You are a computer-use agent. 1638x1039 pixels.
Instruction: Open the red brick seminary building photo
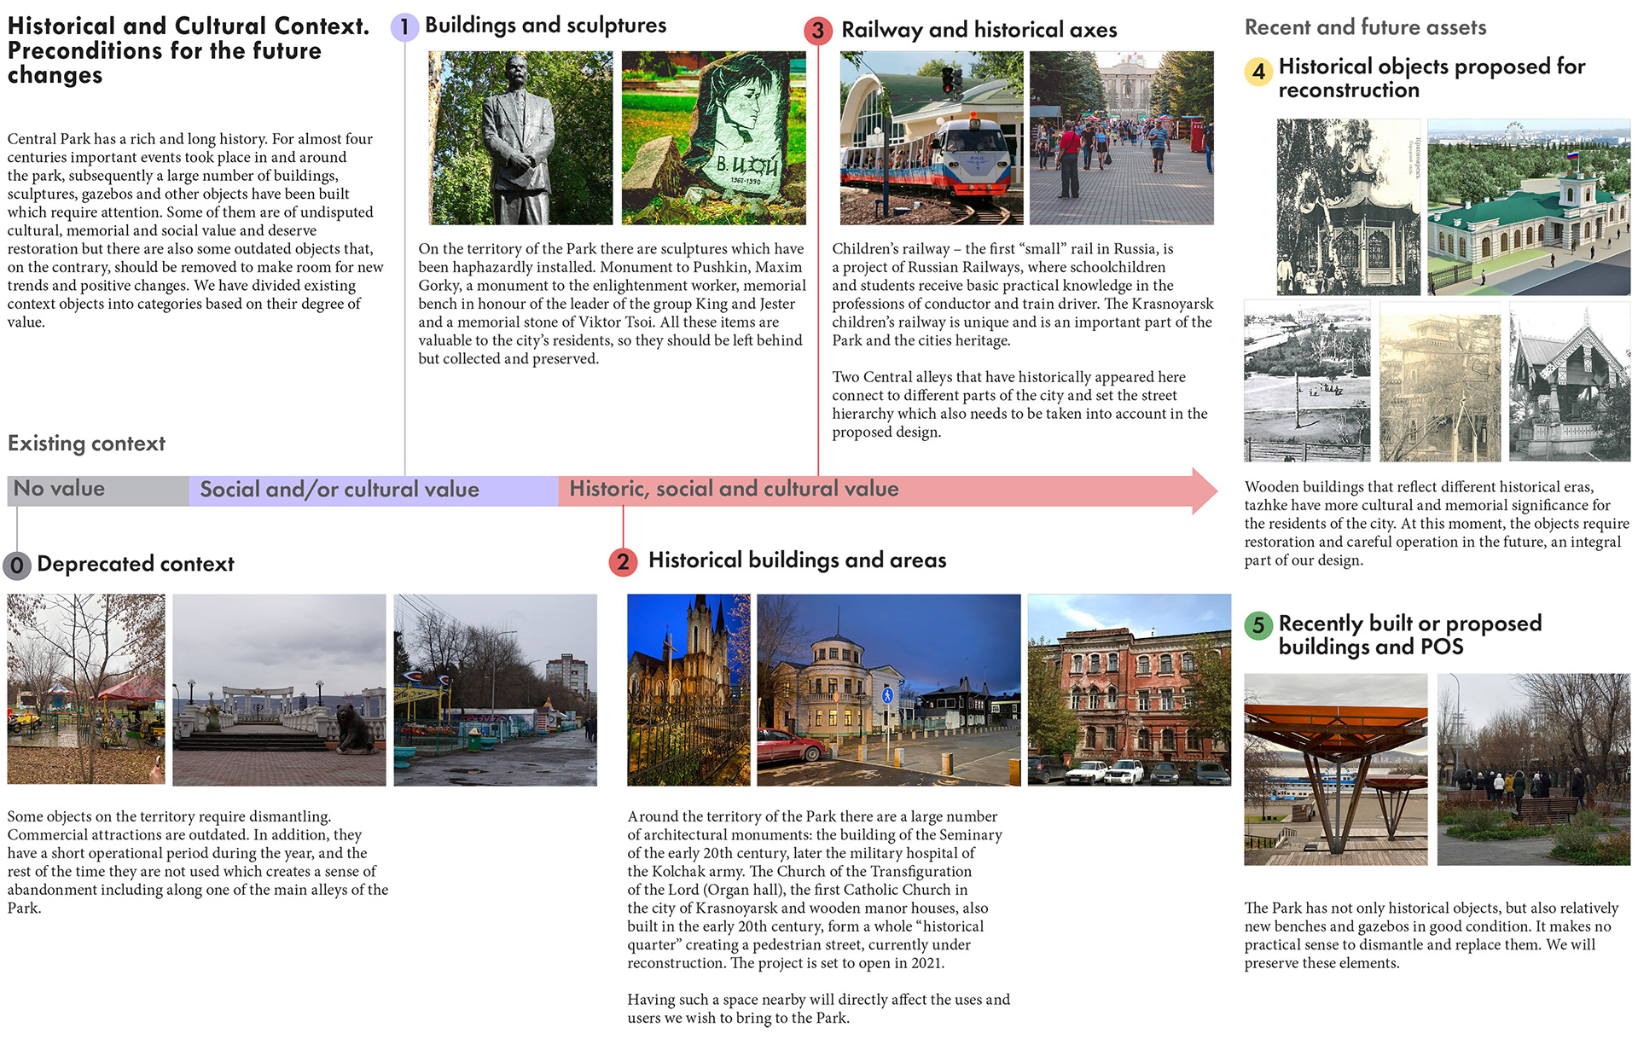[x=1129, y=689]
